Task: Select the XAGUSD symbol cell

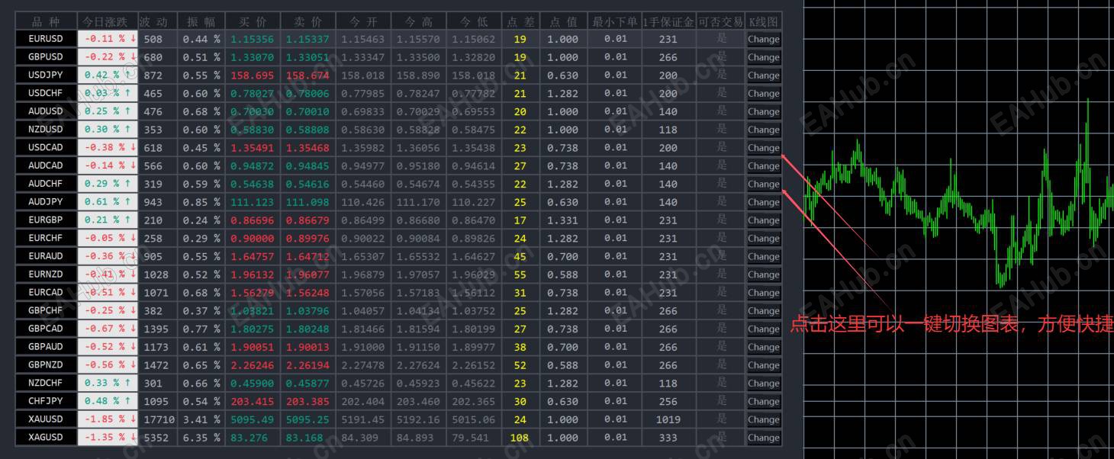Action: (46, 438)
